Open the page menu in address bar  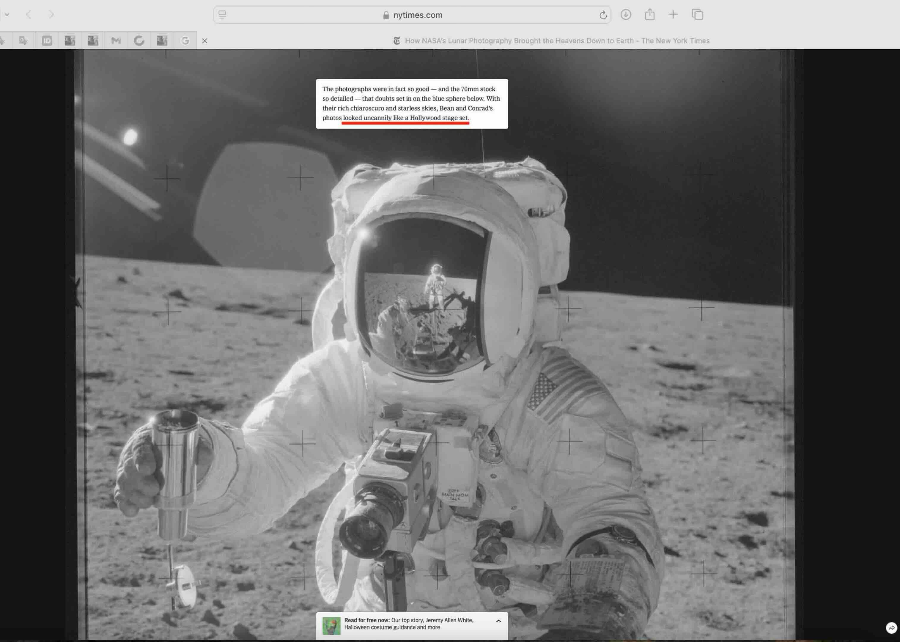pos(222,15)
